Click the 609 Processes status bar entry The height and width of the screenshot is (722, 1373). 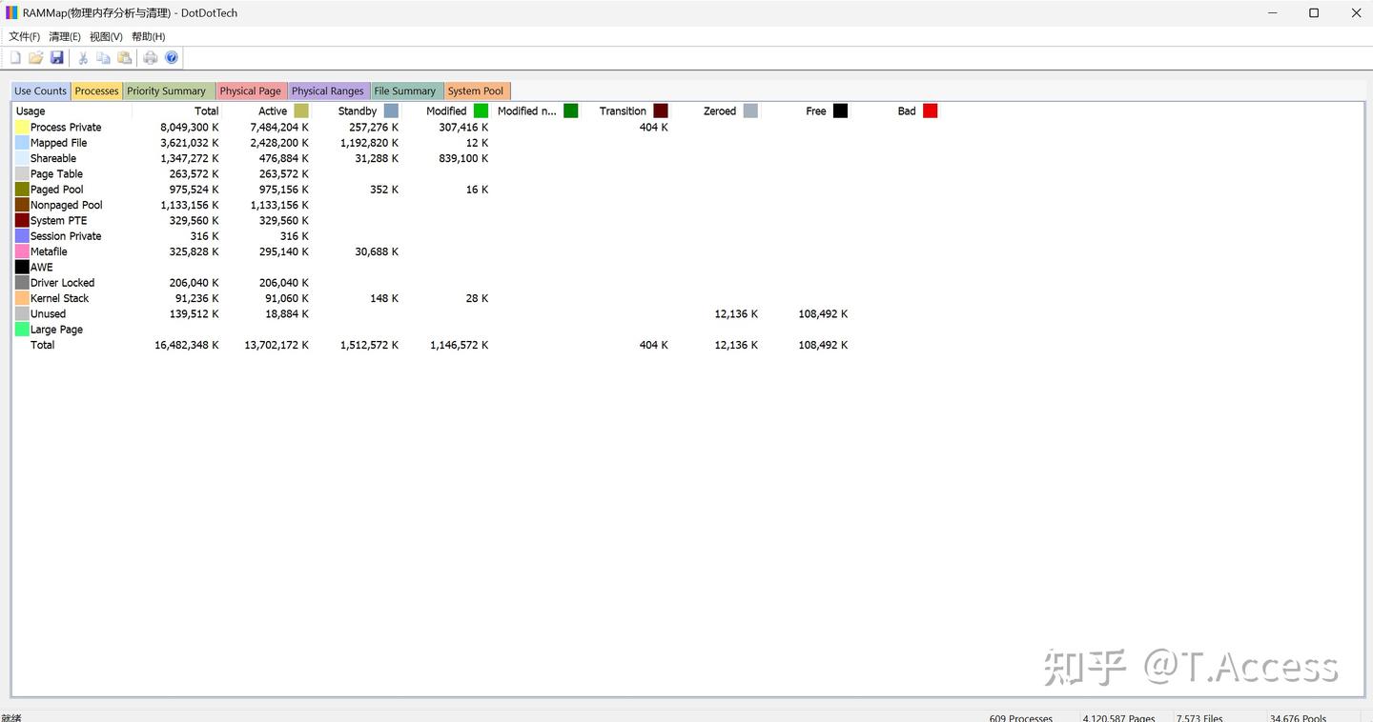pos(1021,717)
